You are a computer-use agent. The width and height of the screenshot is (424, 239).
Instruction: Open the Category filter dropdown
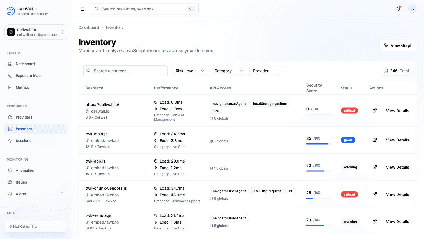[229, 71]
